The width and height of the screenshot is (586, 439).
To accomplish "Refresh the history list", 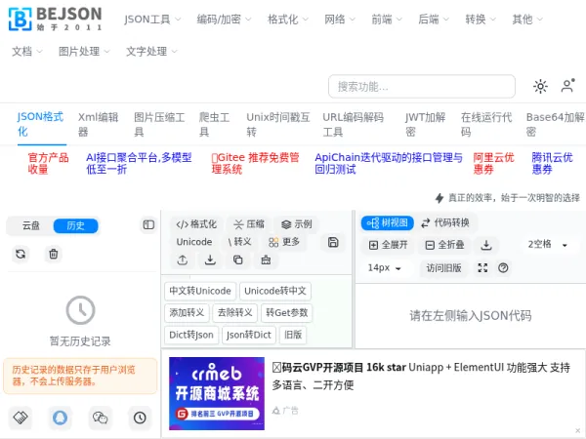I will point(21,254).
